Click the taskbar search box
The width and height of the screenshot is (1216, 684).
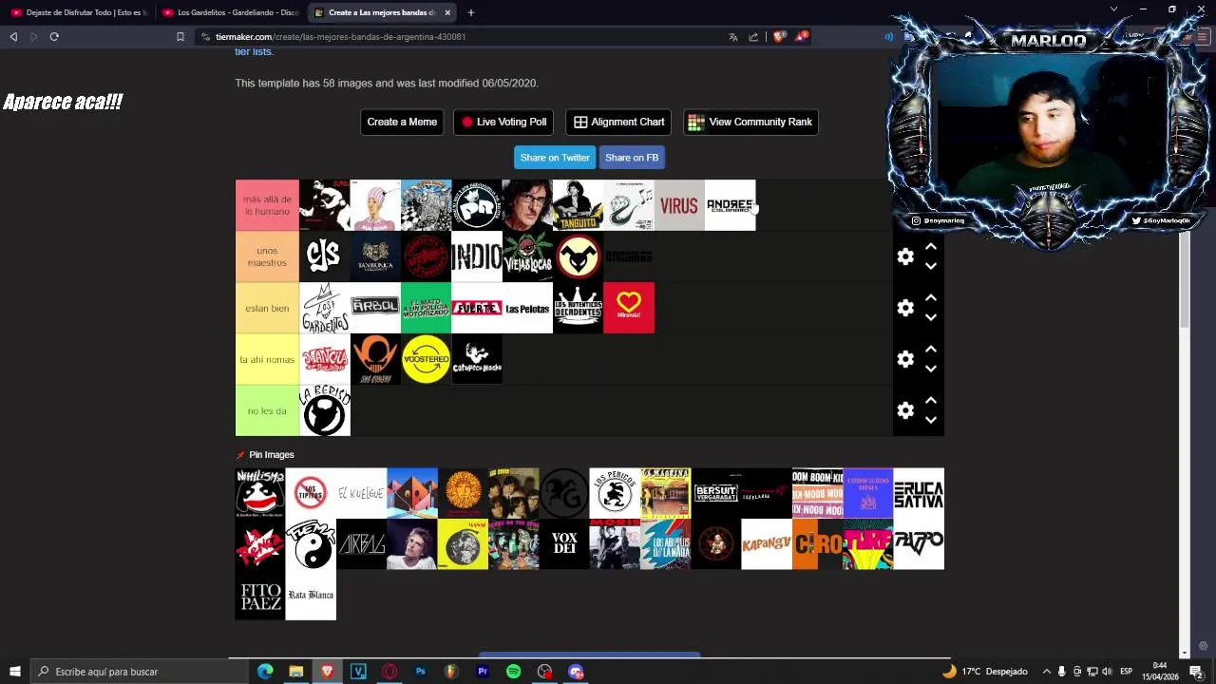140,672
